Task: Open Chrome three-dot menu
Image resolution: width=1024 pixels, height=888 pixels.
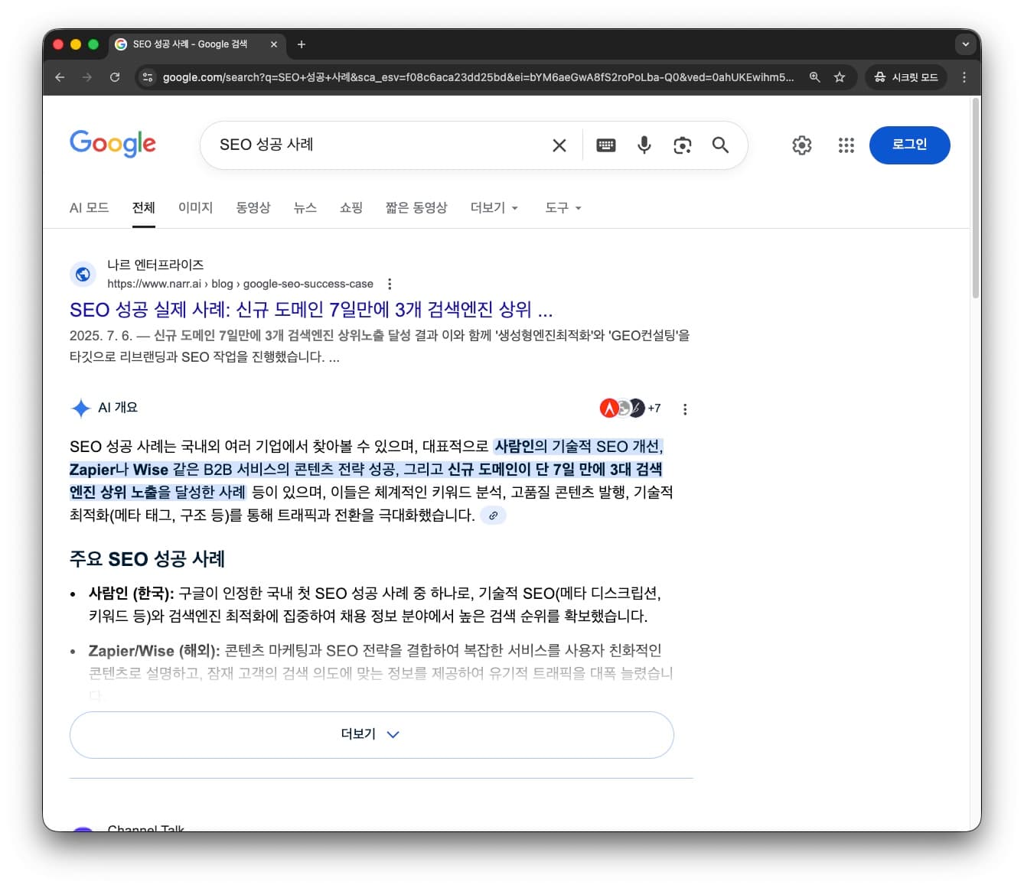Action: (964, 77)
